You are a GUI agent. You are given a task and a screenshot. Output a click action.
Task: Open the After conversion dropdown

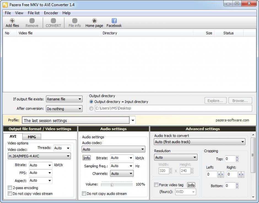[x=64, y=109]
